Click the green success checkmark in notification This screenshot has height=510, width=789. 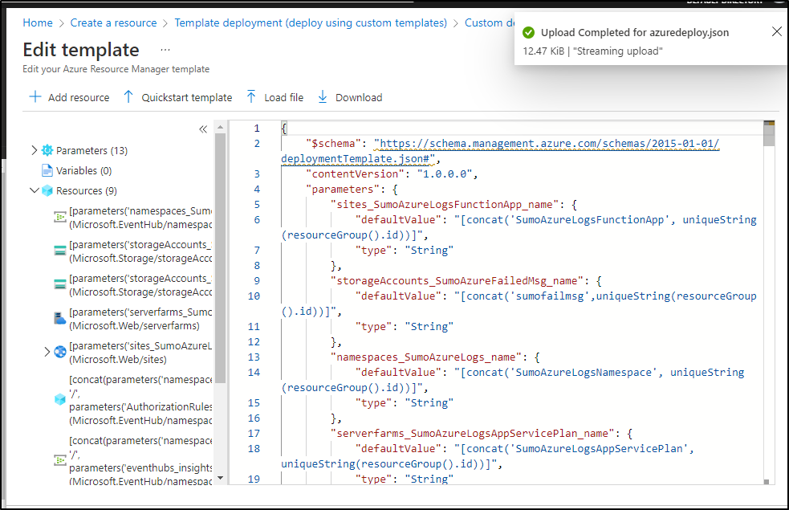(528, 33)
